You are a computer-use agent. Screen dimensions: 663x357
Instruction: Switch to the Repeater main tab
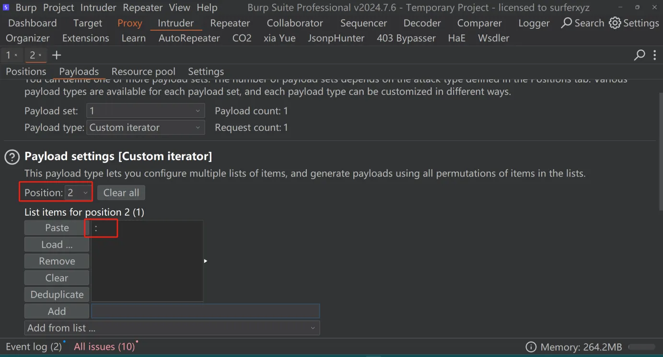click(x=230, y=23)
